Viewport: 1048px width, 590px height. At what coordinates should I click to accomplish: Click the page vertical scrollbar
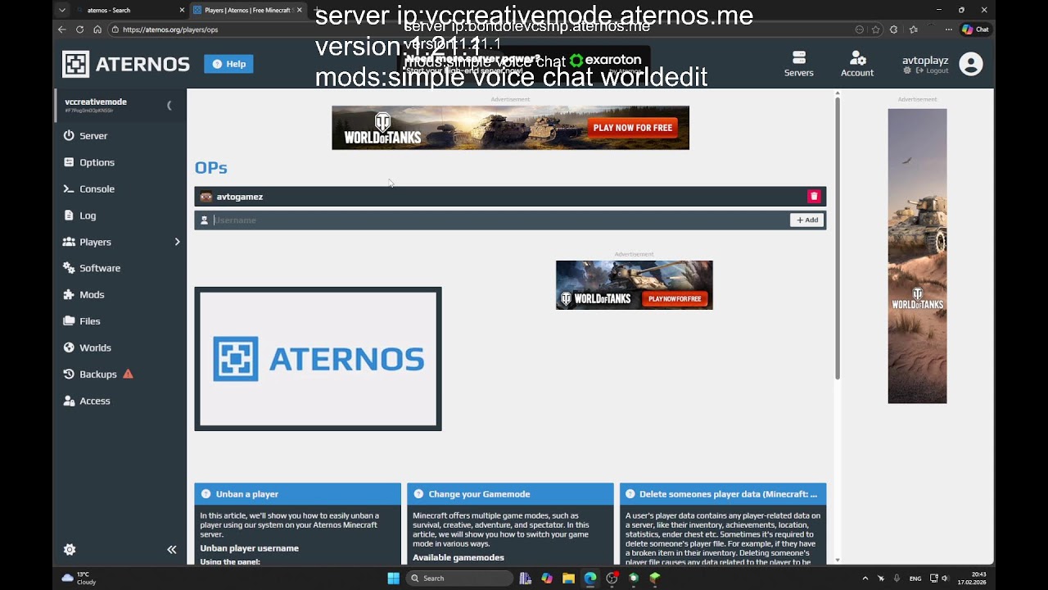click(x=838, y=238)
